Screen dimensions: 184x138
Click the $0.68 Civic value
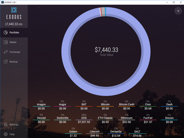point(148,109)
